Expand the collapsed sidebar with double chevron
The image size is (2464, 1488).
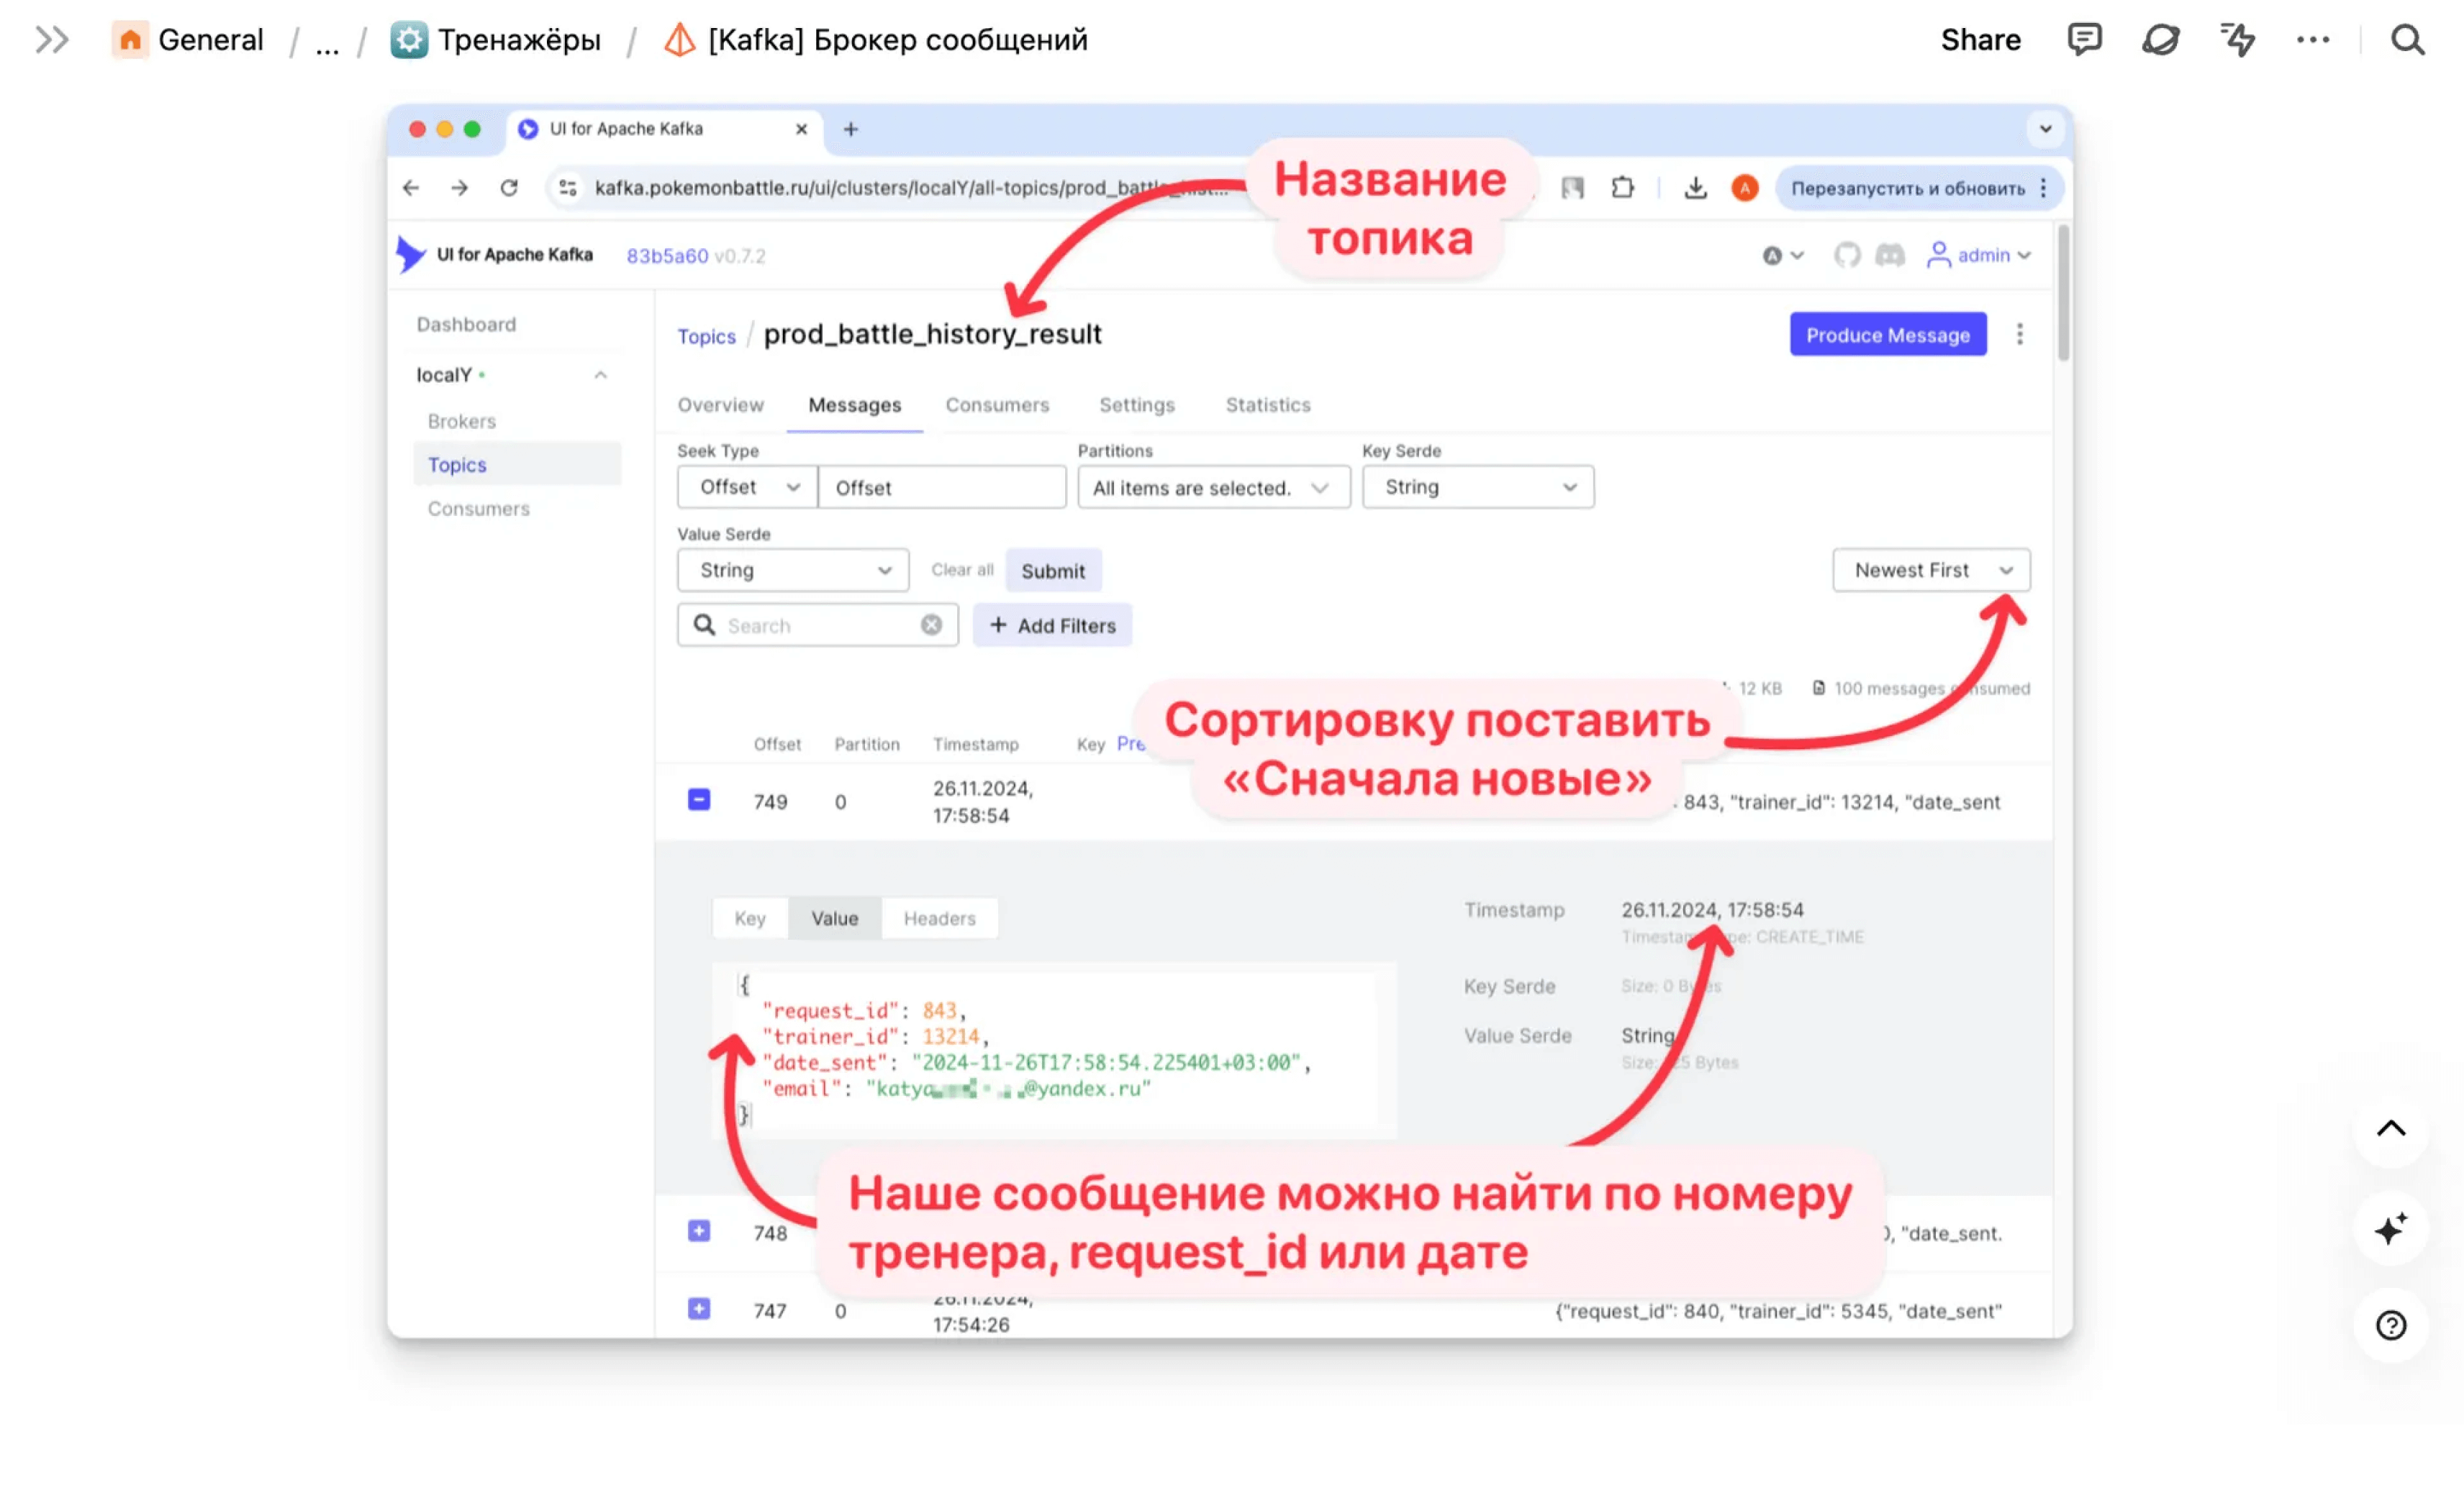51,40
